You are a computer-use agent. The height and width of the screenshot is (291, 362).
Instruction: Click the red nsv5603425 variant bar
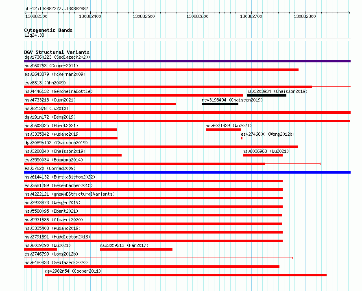pyautogui.click(x=71, y=130)
